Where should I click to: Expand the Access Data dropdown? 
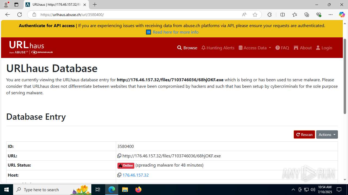coord(255,48)
